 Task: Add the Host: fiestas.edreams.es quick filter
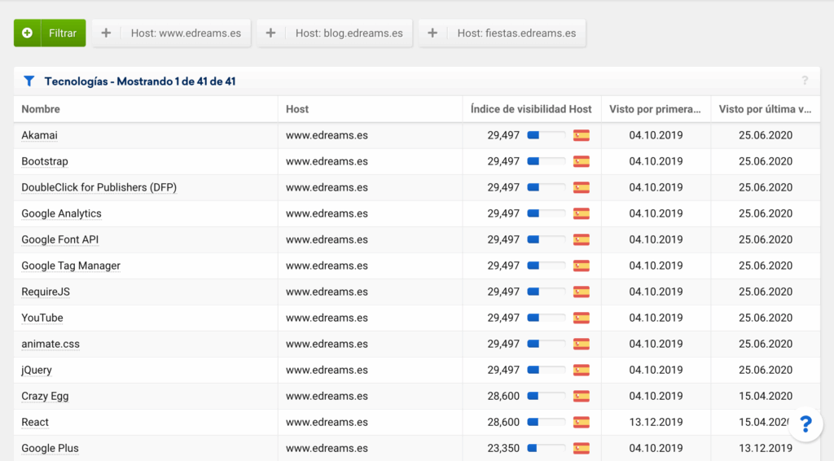[502, 33]
